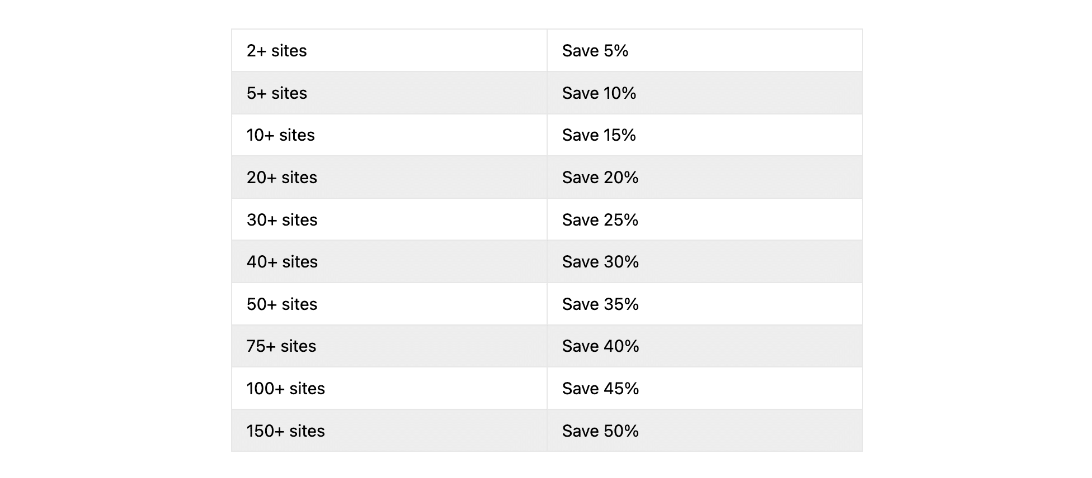1092x478 pixels.
Task: Click the "150+ sites" row label
Action: point(286,431)
